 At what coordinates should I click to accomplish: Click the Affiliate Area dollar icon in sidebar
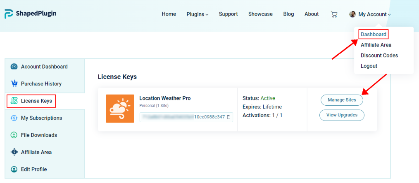pyautogui.click(x=14, y=152)
